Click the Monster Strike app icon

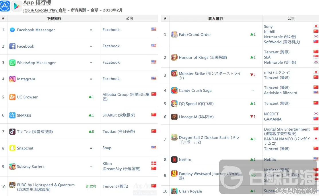[x=174, y=73]
